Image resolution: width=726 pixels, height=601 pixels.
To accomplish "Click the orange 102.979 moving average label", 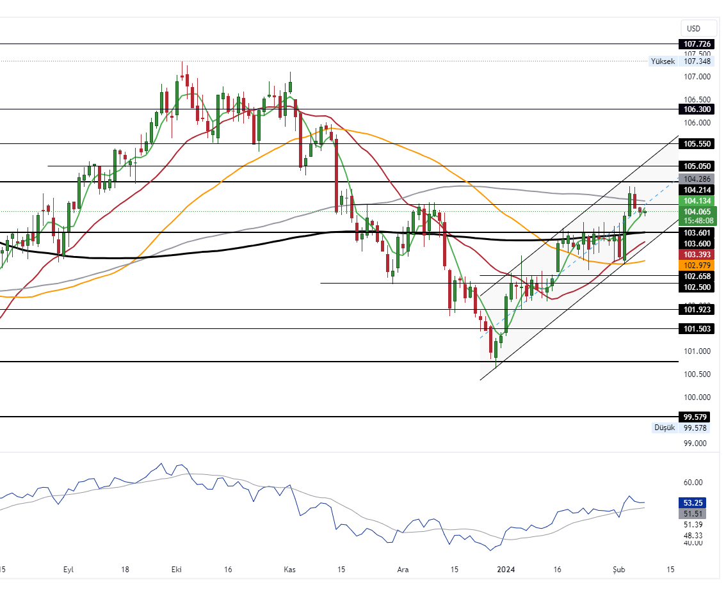I will [x=697, y=266].
